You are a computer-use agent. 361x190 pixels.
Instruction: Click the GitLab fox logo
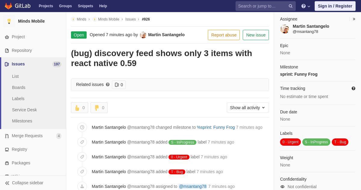click(8, 6)
